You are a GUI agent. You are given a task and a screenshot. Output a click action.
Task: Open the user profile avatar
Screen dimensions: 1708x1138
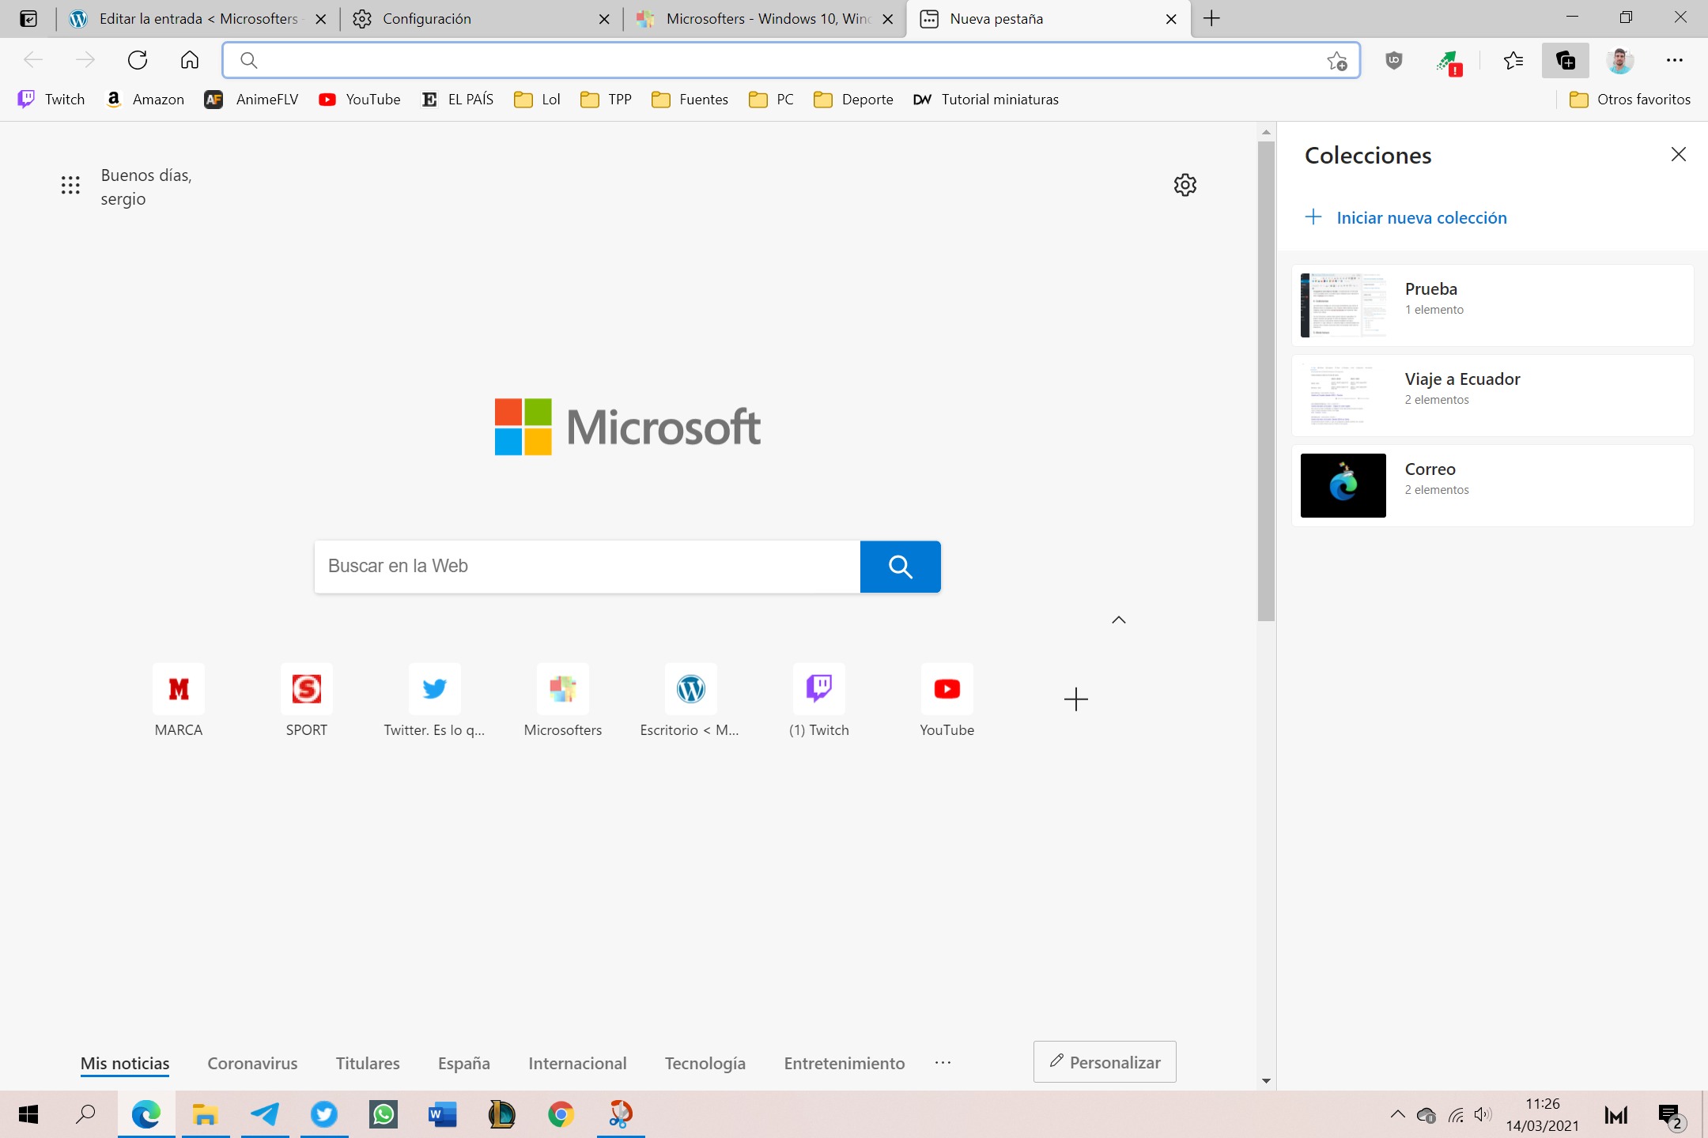(1620, 60)
